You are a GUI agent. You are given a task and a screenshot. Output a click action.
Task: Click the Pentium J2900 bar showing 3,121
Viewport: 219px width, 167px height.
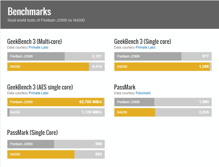56,56
